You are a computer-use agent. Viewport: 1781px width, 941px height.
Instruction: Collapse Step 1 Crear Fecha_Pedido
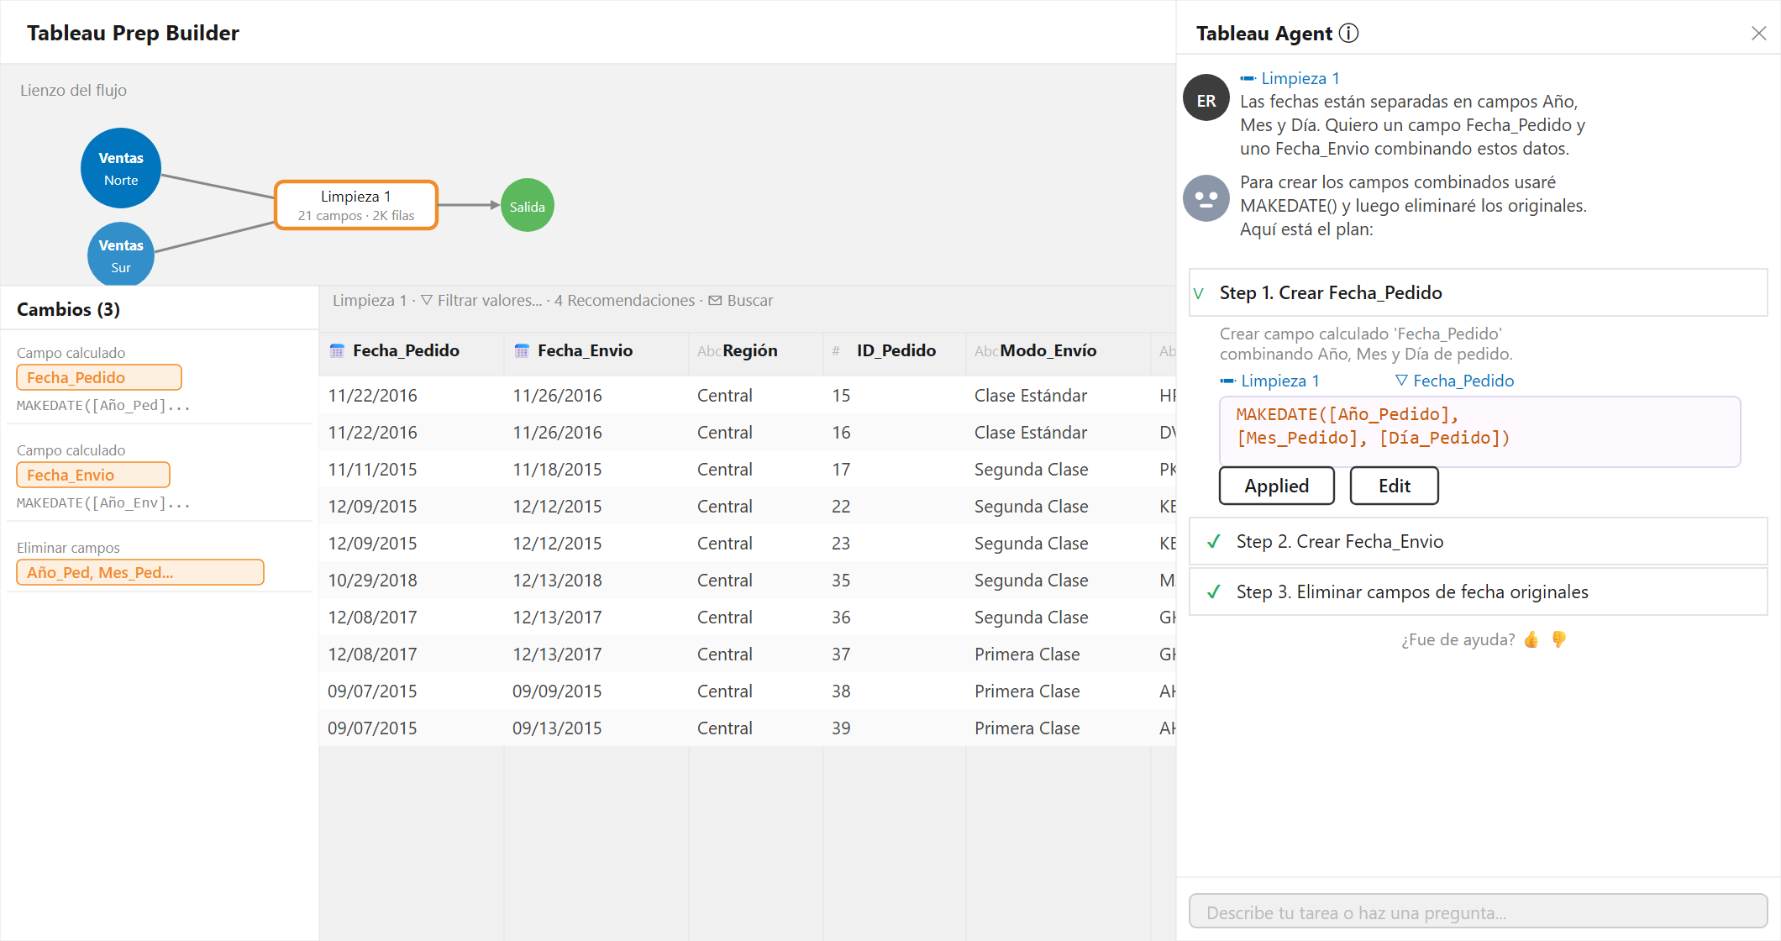pyautogui.click(x=1479, y=292)
